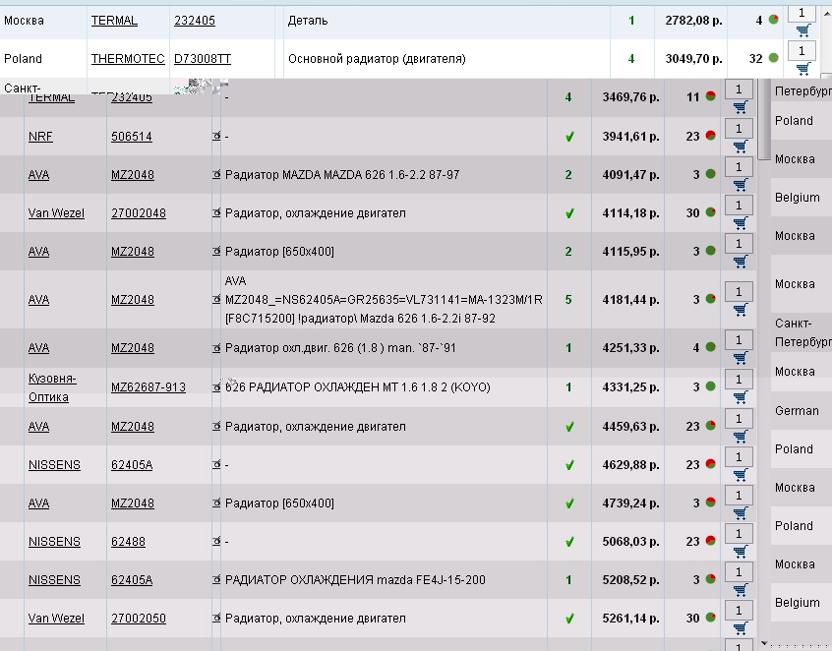Open the MZ2048 link in the 4091,47 р. row
The image size is (832, 651).
pos(133,175)
